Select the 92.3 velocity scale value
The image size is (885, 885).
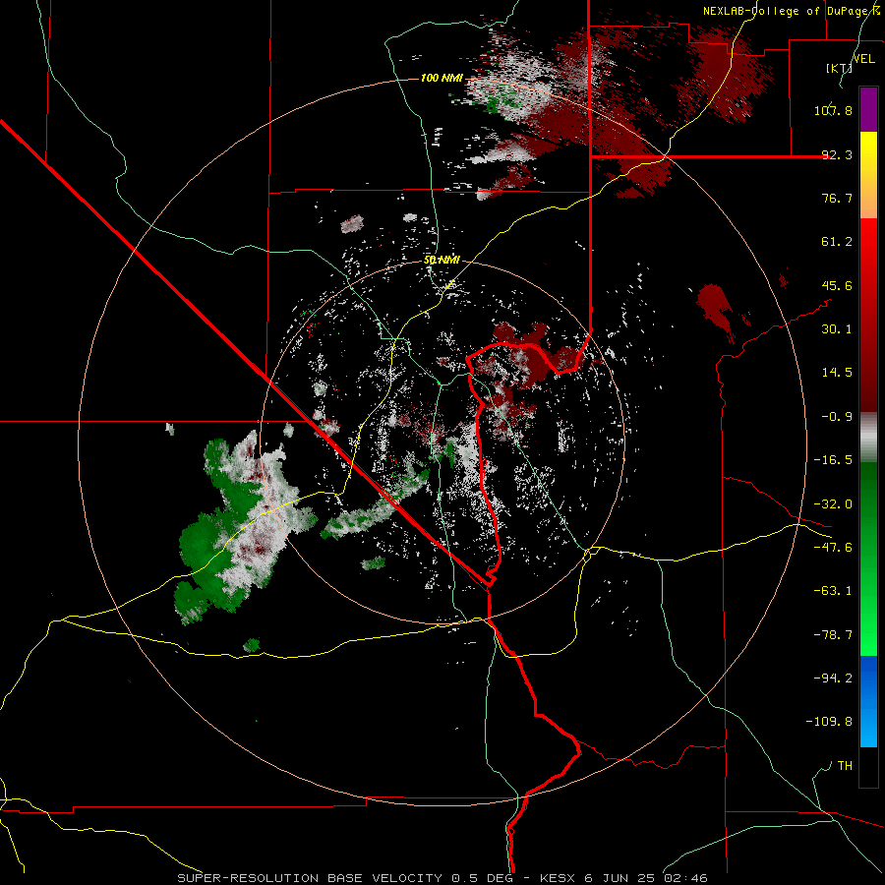tap(837, 154)
